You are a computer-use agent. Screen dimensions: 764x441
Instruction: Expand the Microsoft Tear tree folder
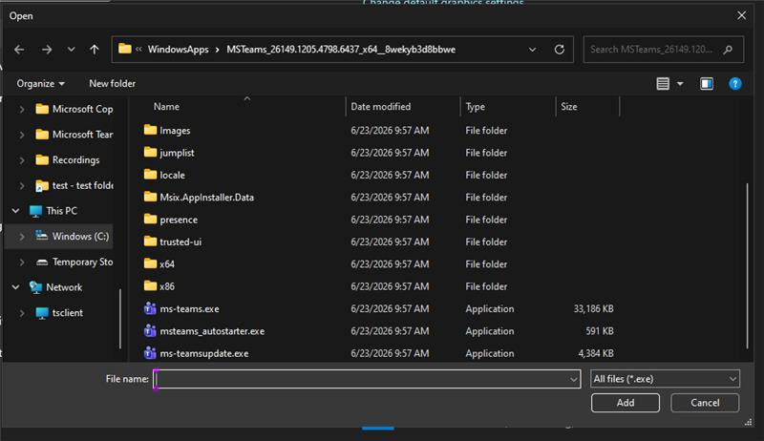click(21, 135)
